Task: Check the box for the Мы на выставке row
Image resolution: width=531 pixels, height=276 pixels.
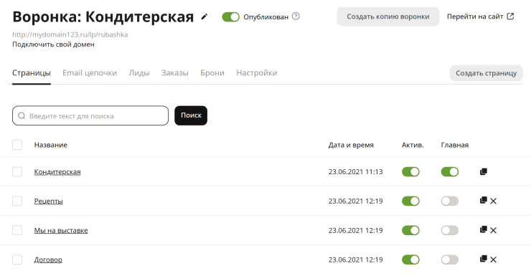Action: 17,230
